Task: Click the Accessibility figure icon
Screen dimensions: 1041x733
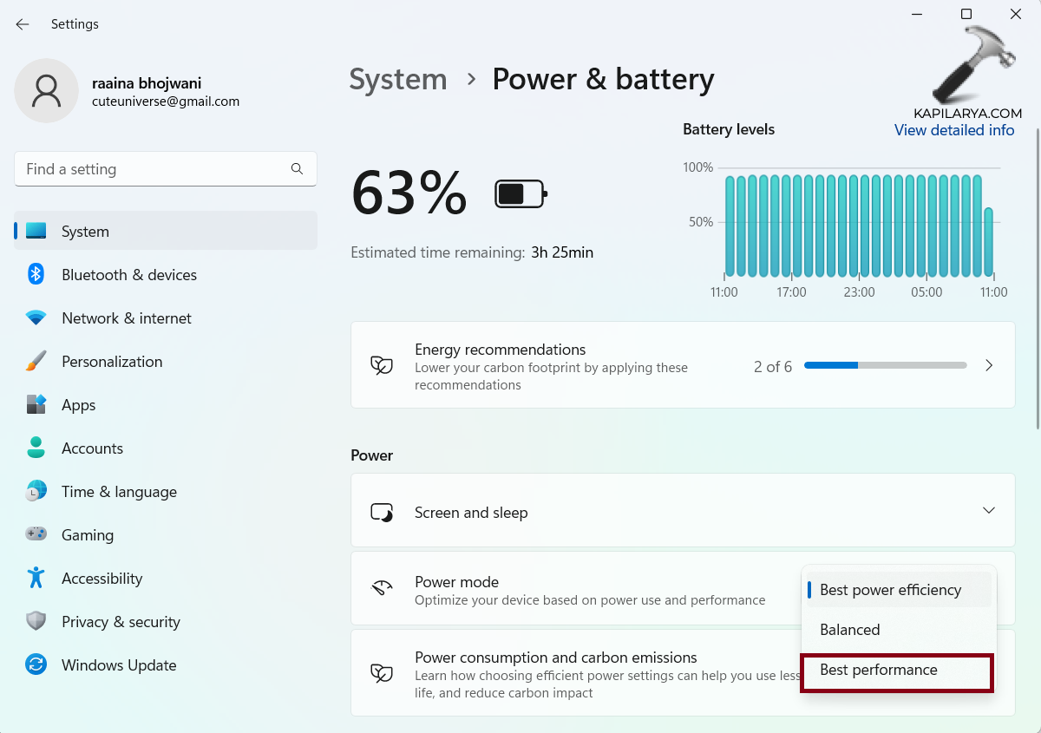Action: point(36,578)
